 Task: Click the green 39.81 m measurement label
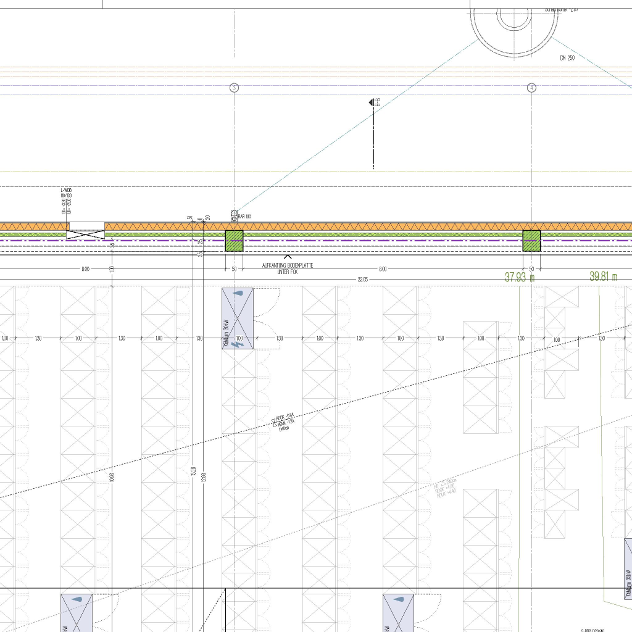[x=603, y=276]
